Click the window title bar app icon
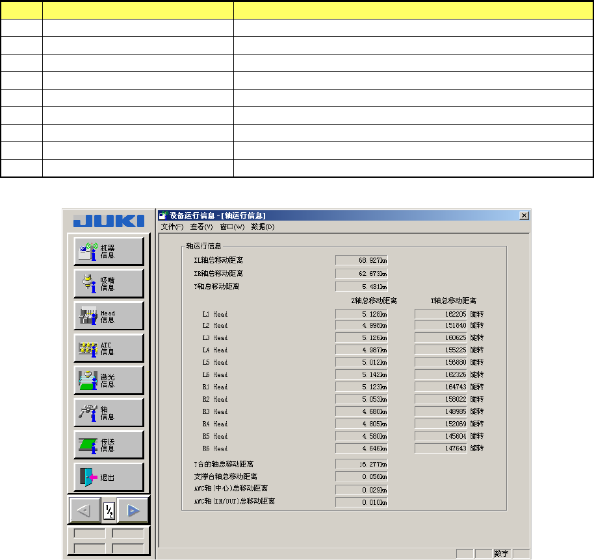594x560 pixels. click(163, 215)
